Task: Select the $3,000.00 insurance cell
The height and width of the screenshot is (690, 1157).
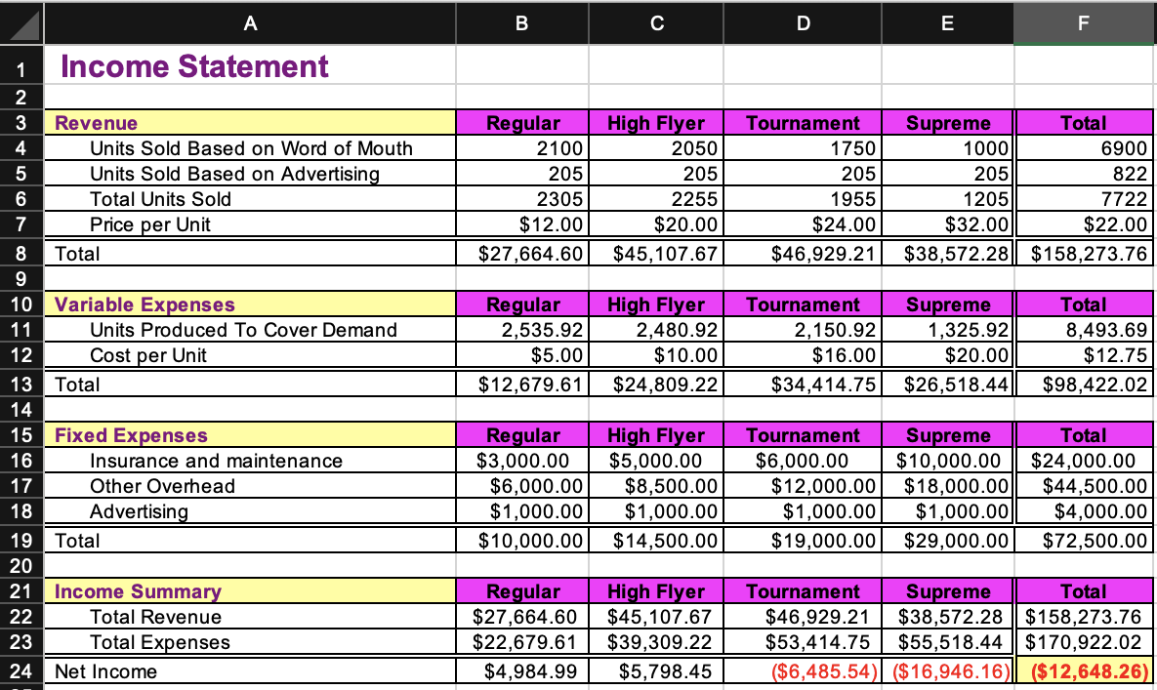Action: [x=522, y=461]
